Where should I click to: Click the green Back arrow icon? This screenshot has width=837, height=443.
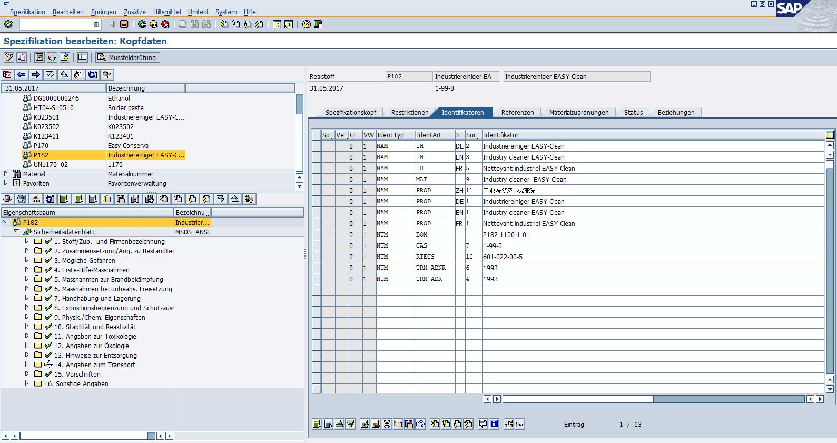pyautogui.click(x=142, y=24)
